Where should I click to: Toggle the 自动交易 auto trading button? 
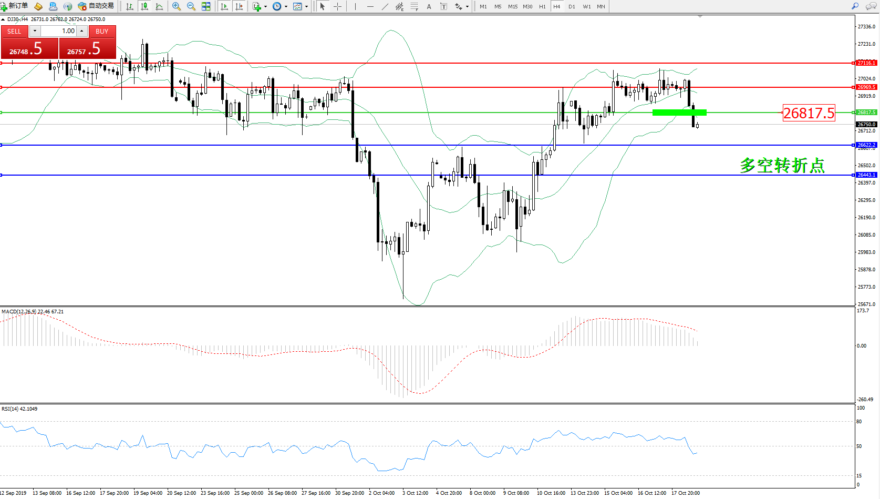(x=96, y=6)
